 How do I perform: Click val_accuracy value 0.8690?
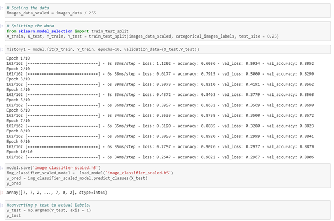307,105
